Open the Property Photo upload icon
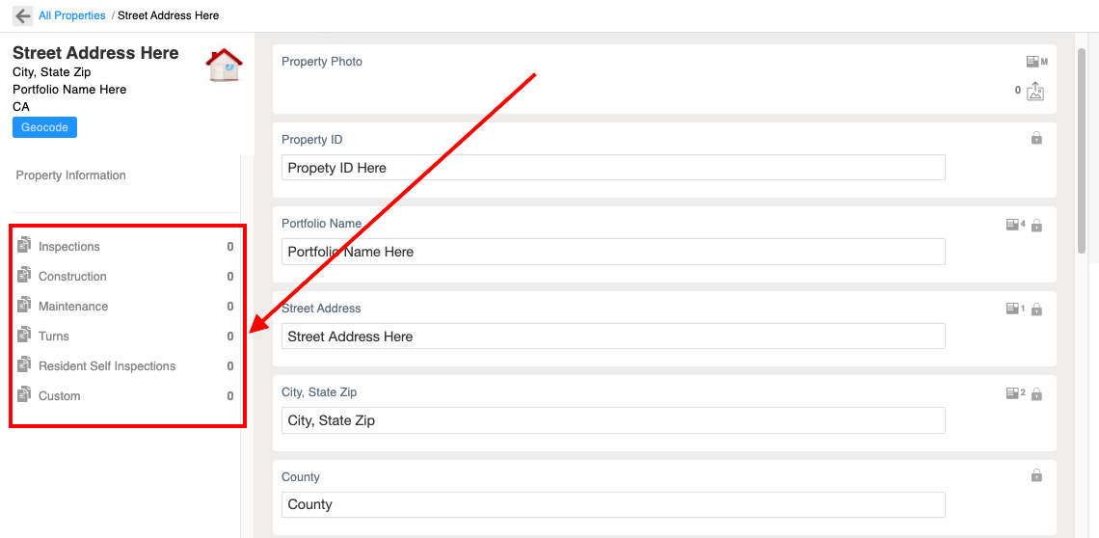The image size is (1099, 538). point(1035,91)
